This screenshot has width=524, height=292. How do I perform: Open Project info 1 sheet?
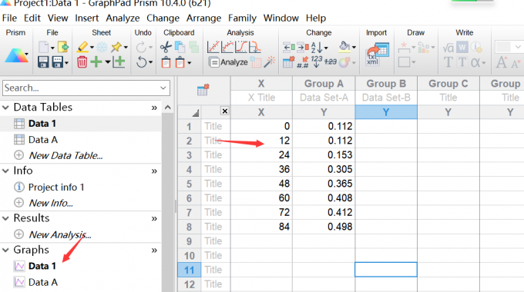56,187
